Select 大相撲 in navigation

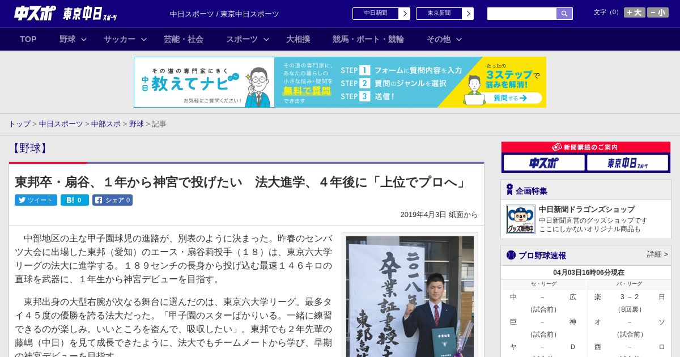[298, 39]
